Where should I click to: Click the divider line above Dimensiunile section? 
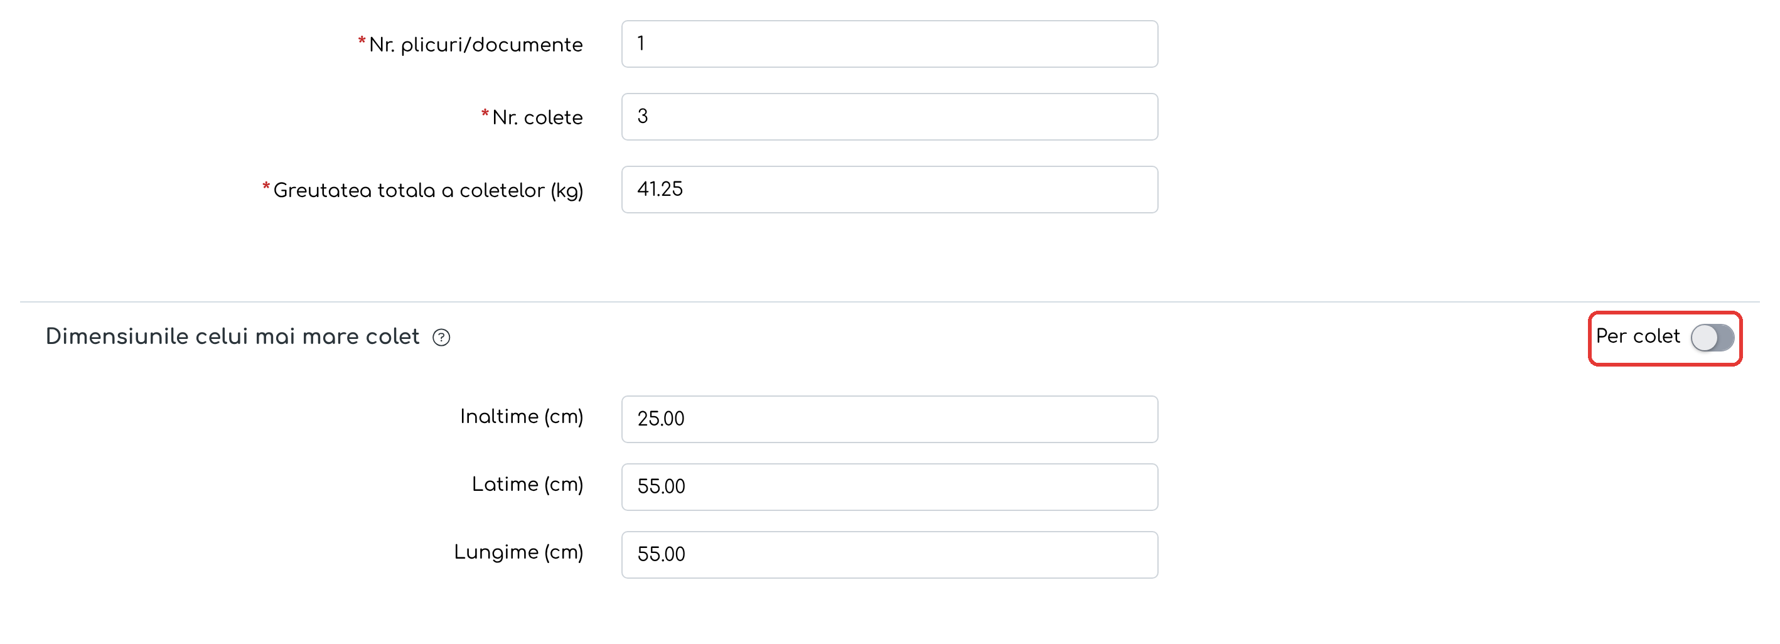click(889, 302)
